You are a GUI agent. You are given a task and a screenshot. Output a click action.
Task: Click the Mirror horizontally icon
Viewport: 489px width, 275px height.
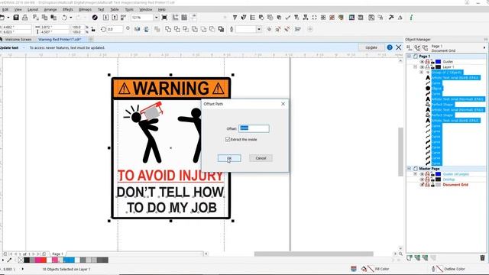click(x=138, y=29)
